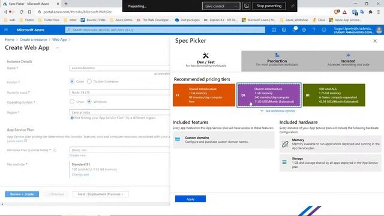
Task: Open the Runtime stack dropdown
Action: 119,92
